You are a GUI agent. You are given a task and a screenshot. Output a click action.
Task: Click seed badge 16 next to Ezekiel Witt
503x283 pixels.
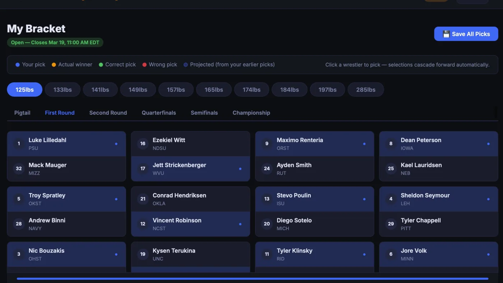[143, 144]
